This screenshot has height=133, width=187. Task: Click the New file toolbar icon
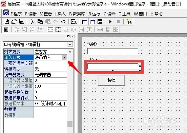click(x=7, y=22)
